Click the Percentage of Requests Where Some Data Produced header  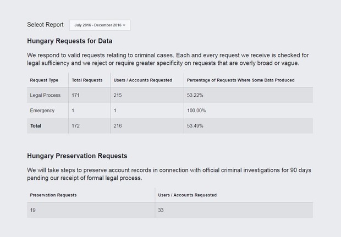240,80
